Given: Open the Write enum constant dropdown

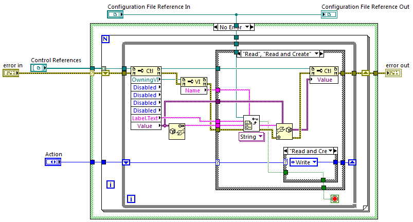Looking at the screenshot, I should 313,162.
